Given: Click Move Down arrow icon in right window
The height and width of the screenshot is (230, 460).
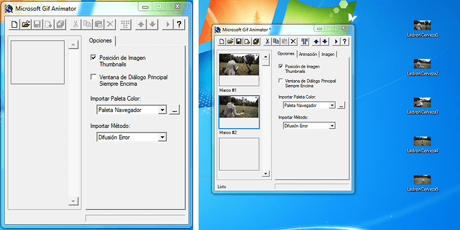Looking at the screenshot, I should click(x=325, y=42).
